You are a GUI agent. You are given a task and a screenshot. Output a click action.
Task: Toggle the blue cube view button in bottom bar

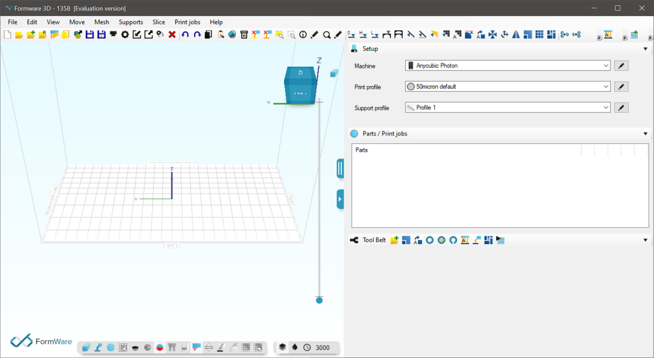[x=86, y=347]
